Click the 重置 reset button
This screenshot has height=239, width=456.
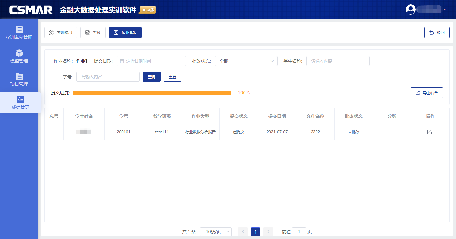click(173, 77)
